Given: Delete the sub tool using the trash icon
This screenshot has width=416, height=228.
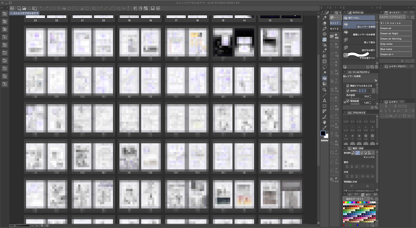Looking at the screenshot, I should pyautogui.click(x=376, y=67).
